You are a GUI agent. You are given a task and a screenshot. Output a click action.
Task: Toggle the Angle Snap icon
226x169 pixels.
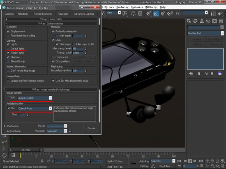pyautogui.click(x=156, y=14)
